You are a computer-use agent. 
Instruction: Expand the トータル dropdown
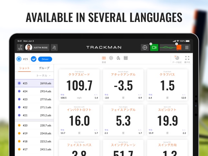[x=43, y=75]
